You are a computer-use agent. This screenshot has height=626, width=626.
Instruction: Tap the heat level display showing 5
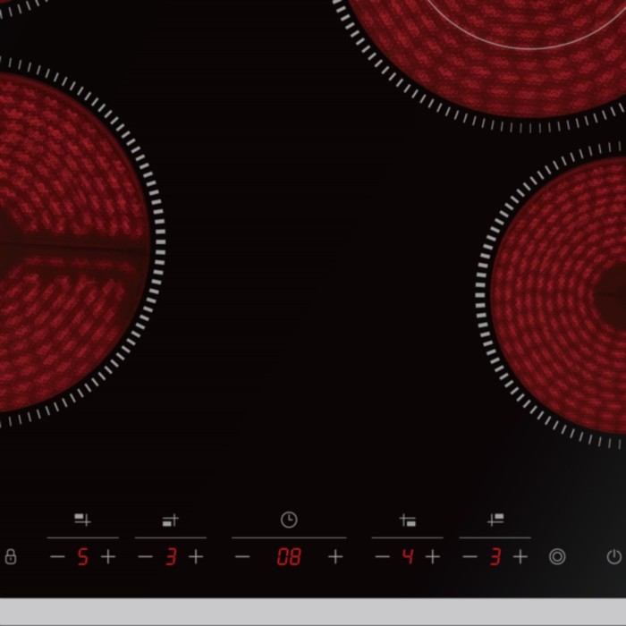(82, 557)
